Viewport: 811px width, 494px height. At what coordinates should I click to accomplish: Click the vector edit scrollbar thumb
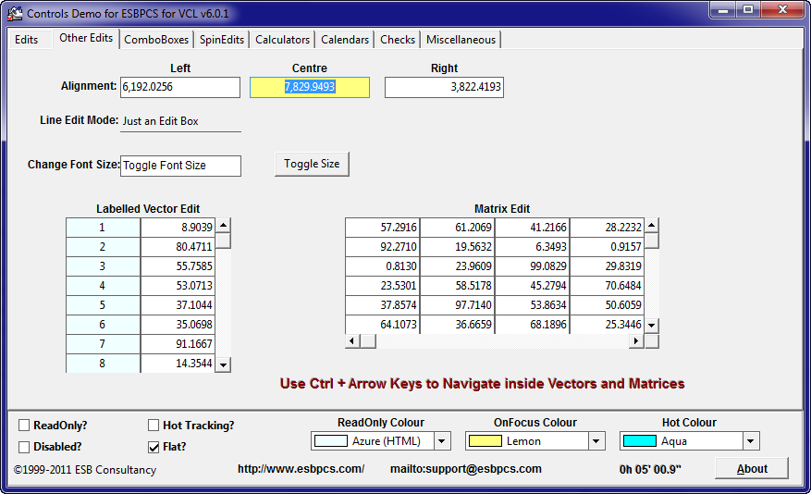coord(223,241)
